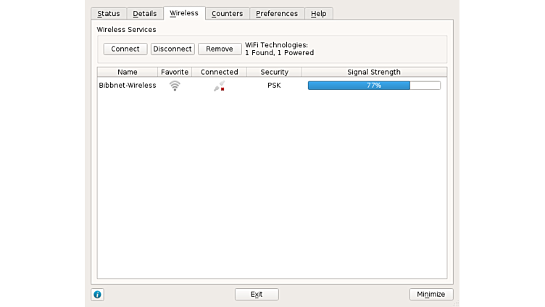Screen dimensions: 545x307
Task: Select the Wireless tab
Action: point(184,13)
